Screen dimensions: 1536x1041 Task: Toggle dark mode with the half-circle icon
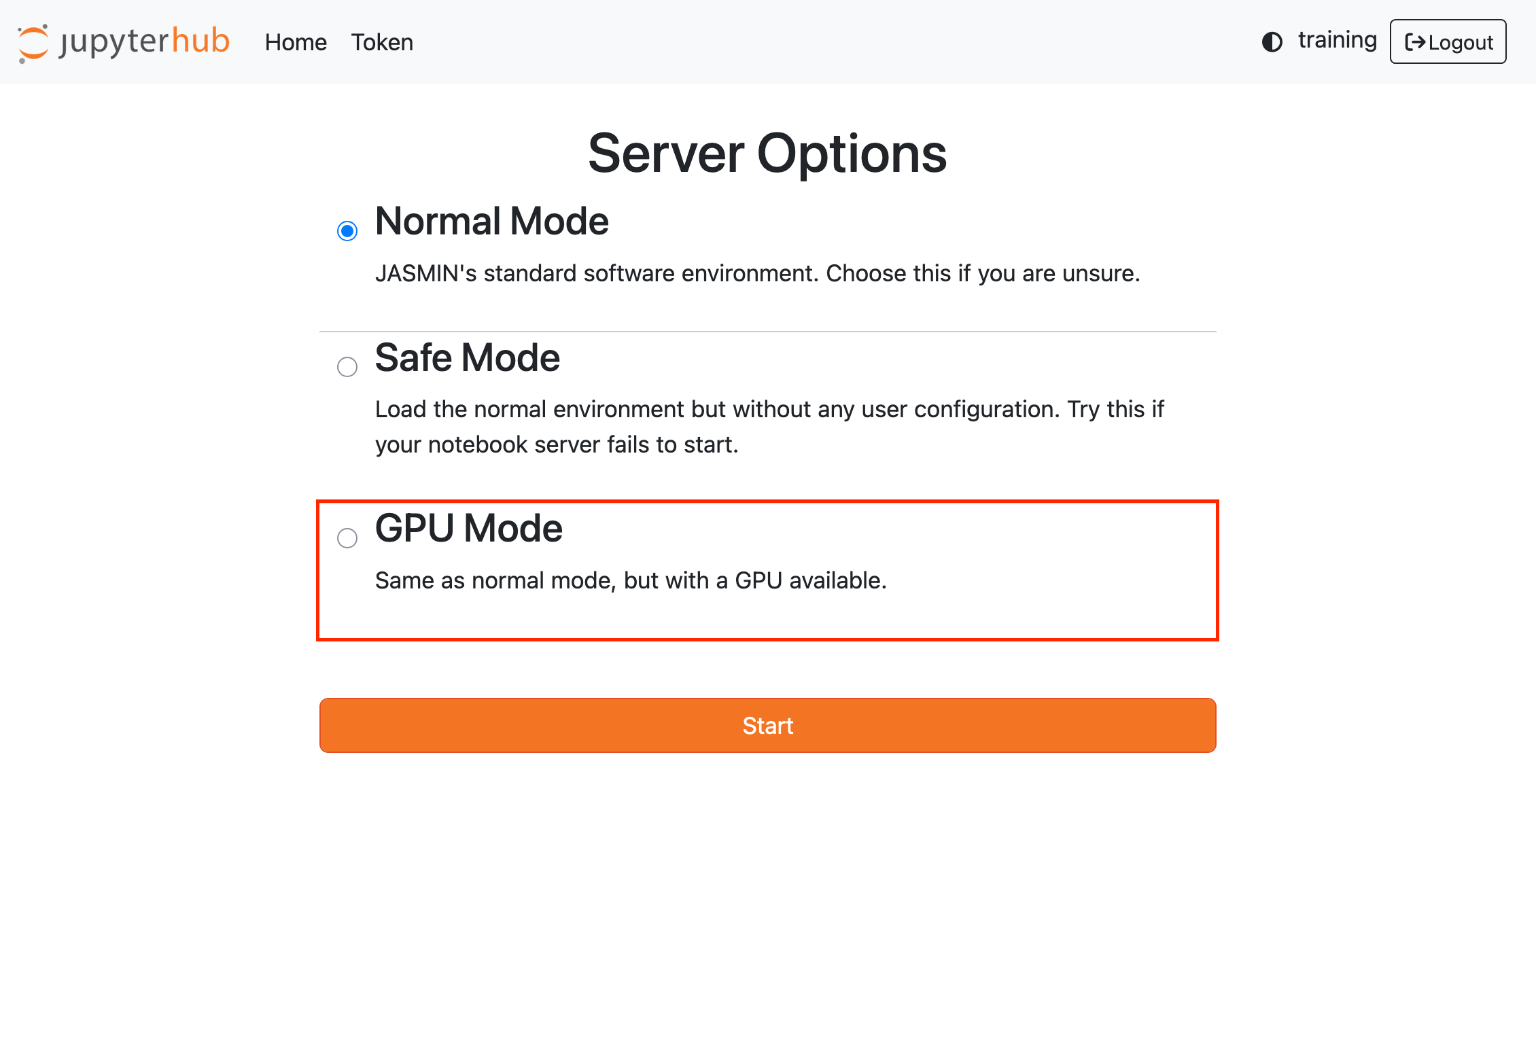1273,42
